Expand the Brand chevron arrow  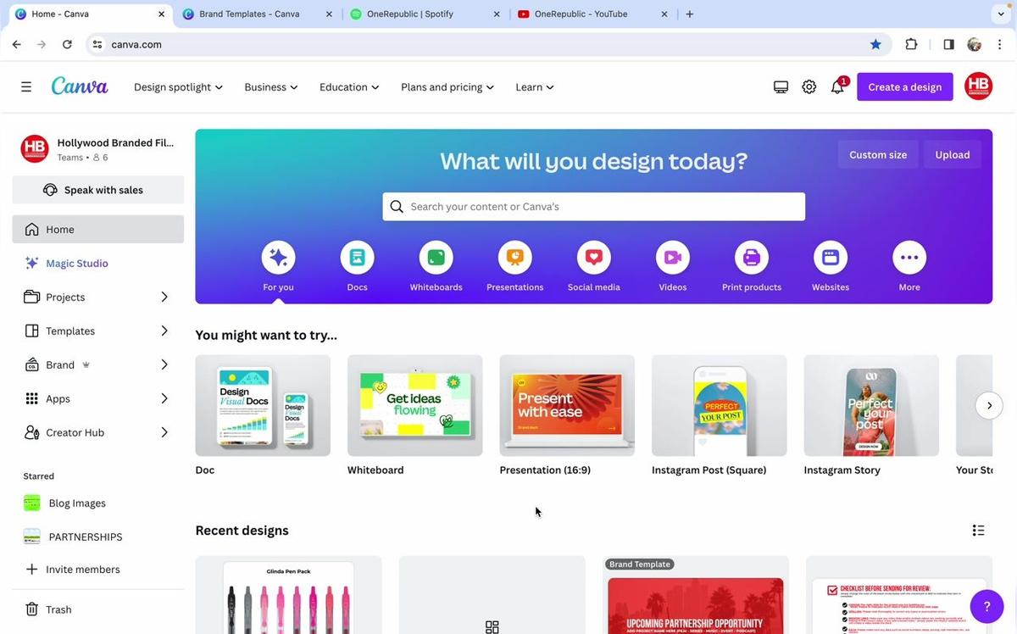[x=164, y=364]
